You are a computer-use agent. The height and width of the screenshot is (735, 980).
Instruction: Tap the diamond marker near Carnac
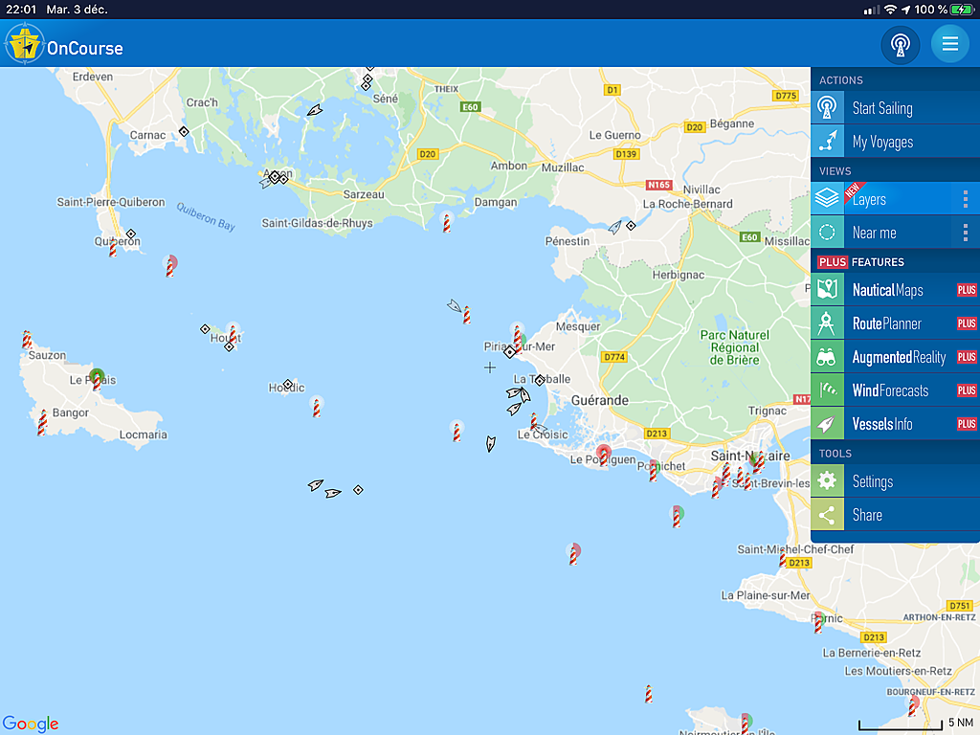[184, 131]
